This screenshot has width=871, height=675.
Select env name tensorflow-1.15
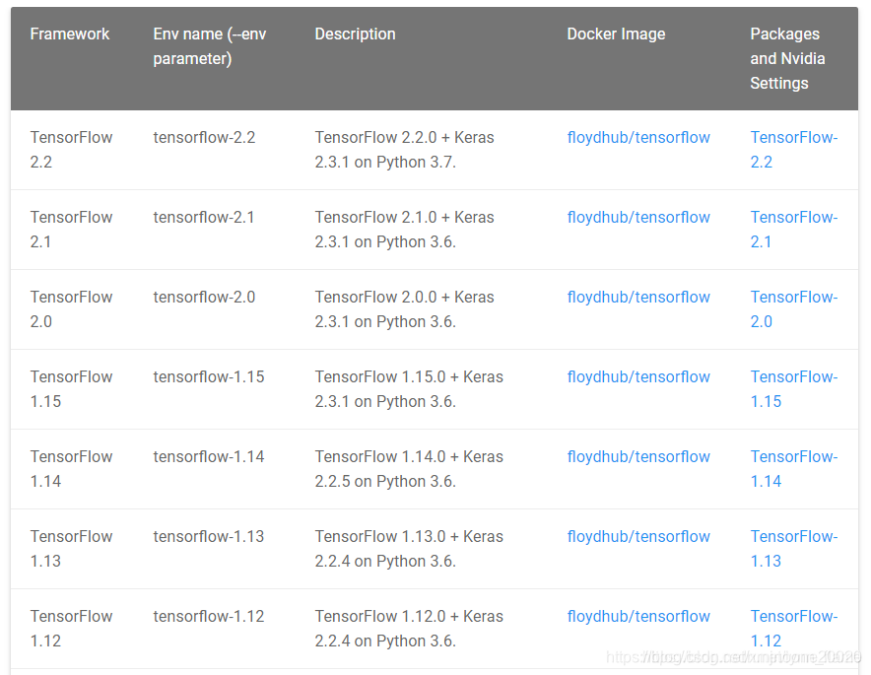(209, 377)
